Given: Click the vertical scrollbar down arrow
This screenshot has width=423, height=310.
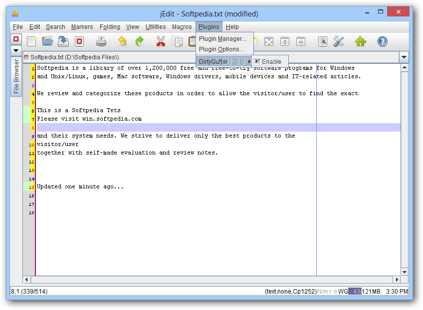Looking at the screenshot, I should point(405,272).
